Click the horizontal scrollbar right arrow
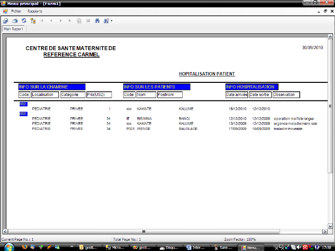The width and height of the screenshot is (335, 251). (324, 231)
